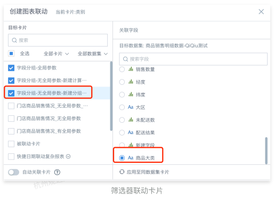Check the 被联动卡片 checkbox
This screenshot has width=274, height=198.
click(11, 144)
